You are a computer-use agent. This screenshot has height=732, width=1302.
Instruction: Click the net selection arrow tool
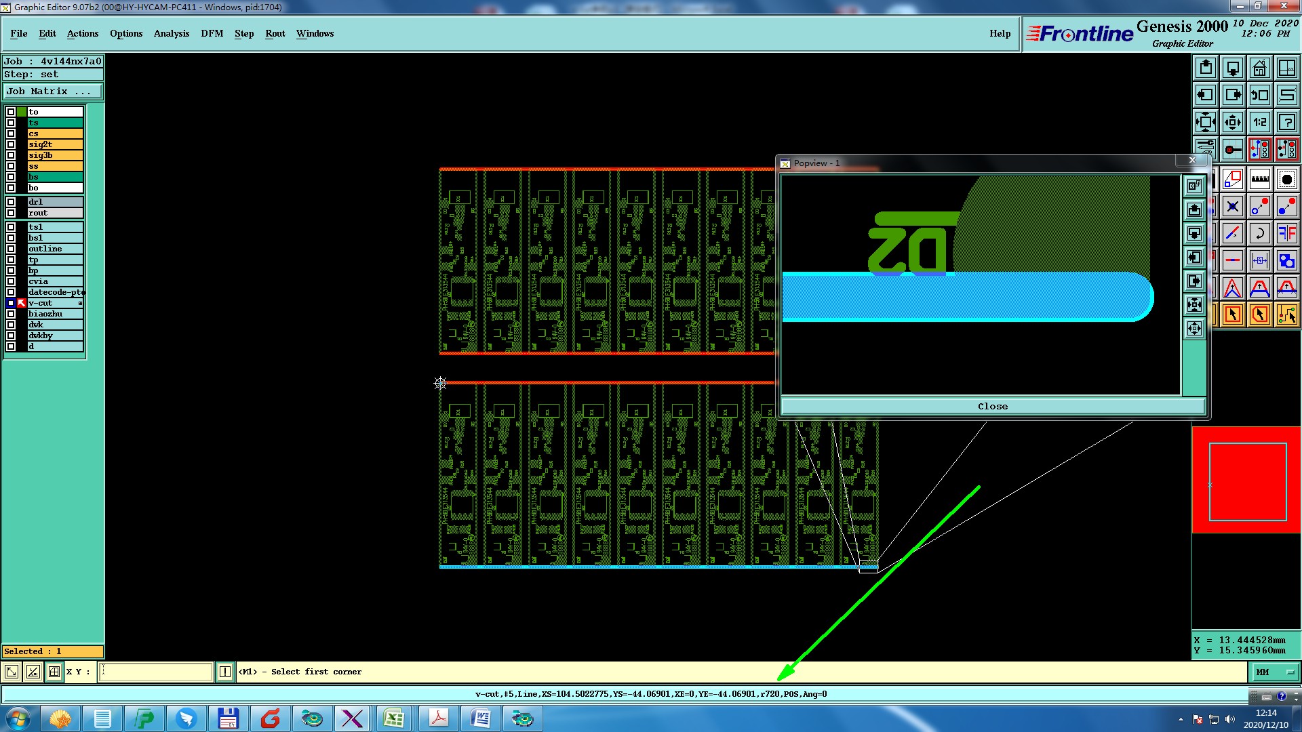[x=1286, y=314]
